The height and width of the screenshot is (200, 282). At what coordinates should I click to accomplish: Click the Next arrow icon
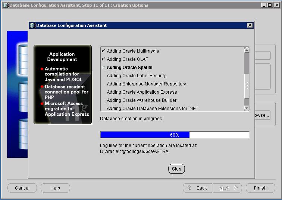(236, 188)
